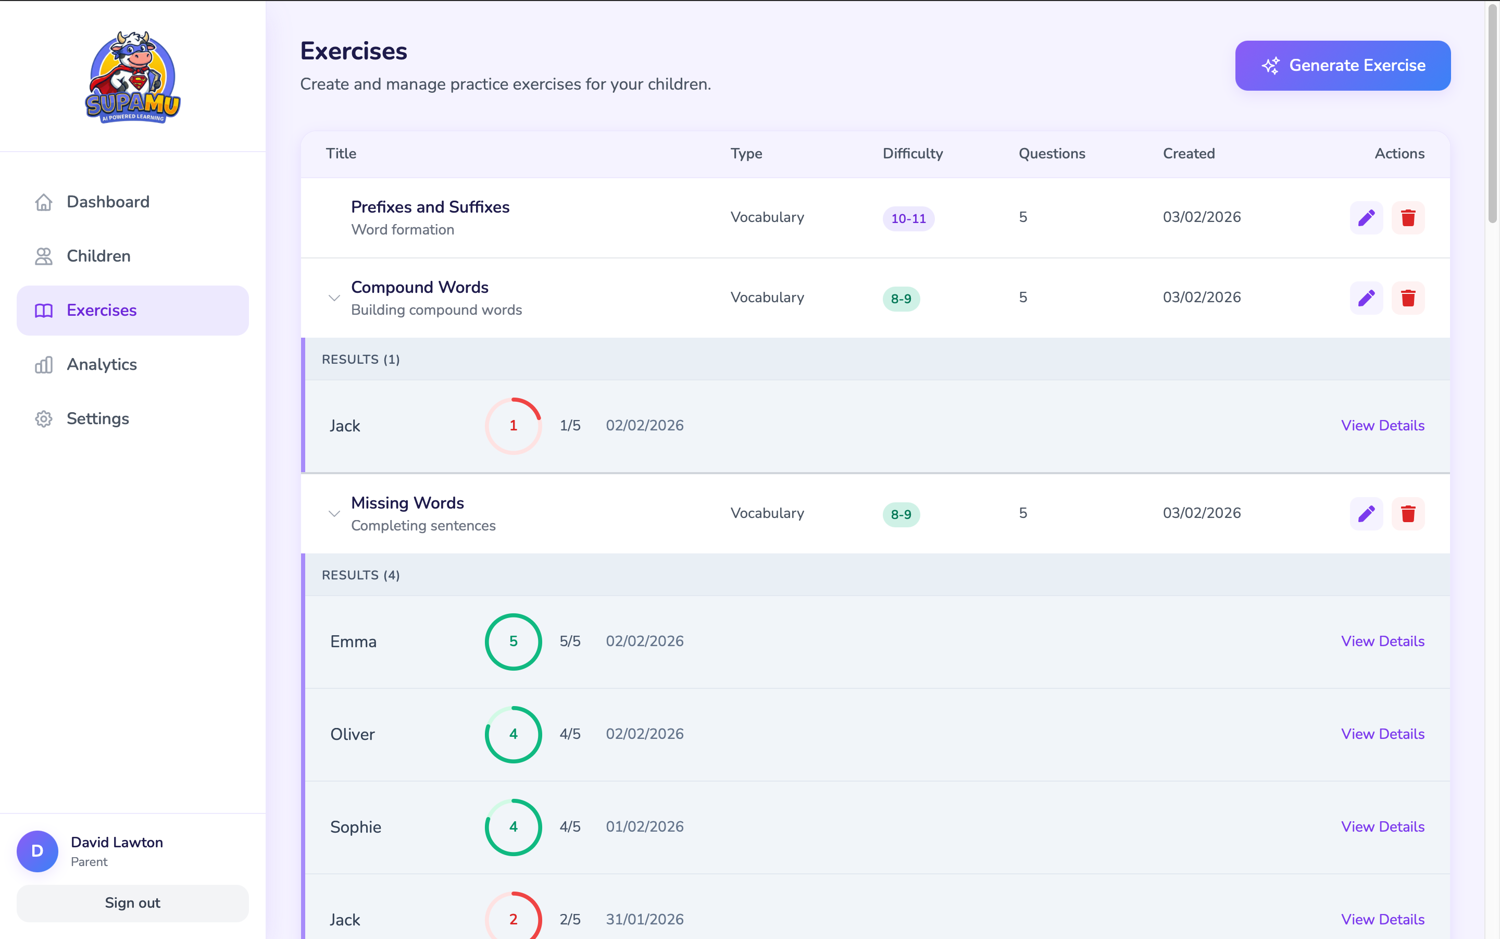Viewport: 1500px width, 939px height.
Task: Open the Analytics page
Action: pos(101,365)
